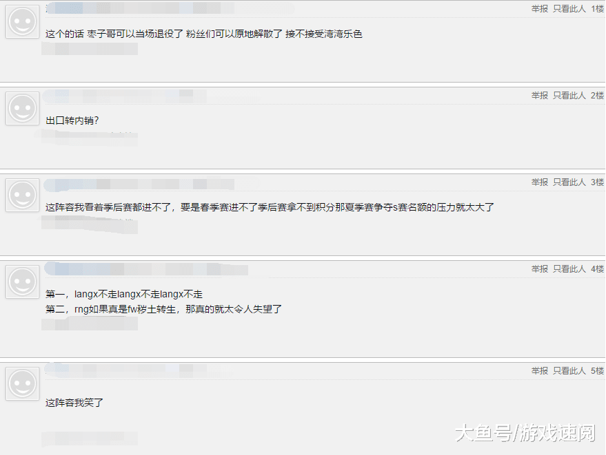Screen dimensions: 606x455
Task: Click the 这阵容我笑了 comment text
Action: (74, 403)
